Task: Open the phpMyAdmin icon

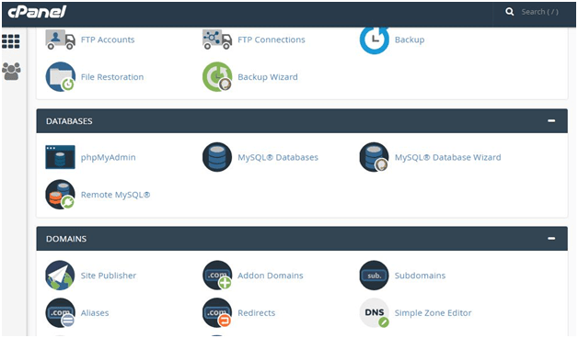Action: [x=60, y=157]
